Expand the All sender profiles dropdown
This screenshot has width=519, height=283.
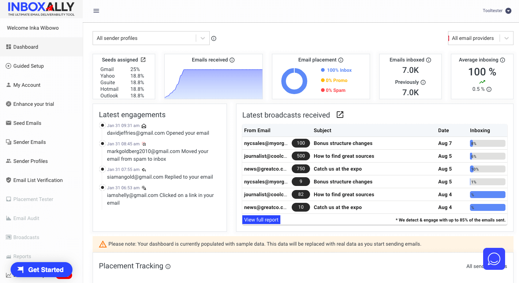click(202, 38)
